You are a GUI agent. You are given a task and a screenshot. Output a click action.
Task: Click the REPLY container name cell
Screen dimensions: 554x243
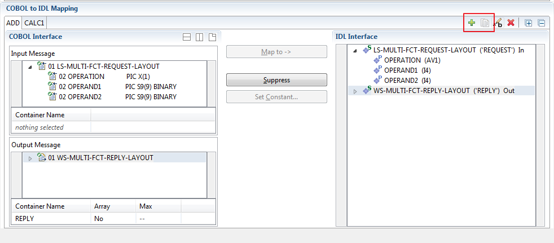click(x=51, y=219)
